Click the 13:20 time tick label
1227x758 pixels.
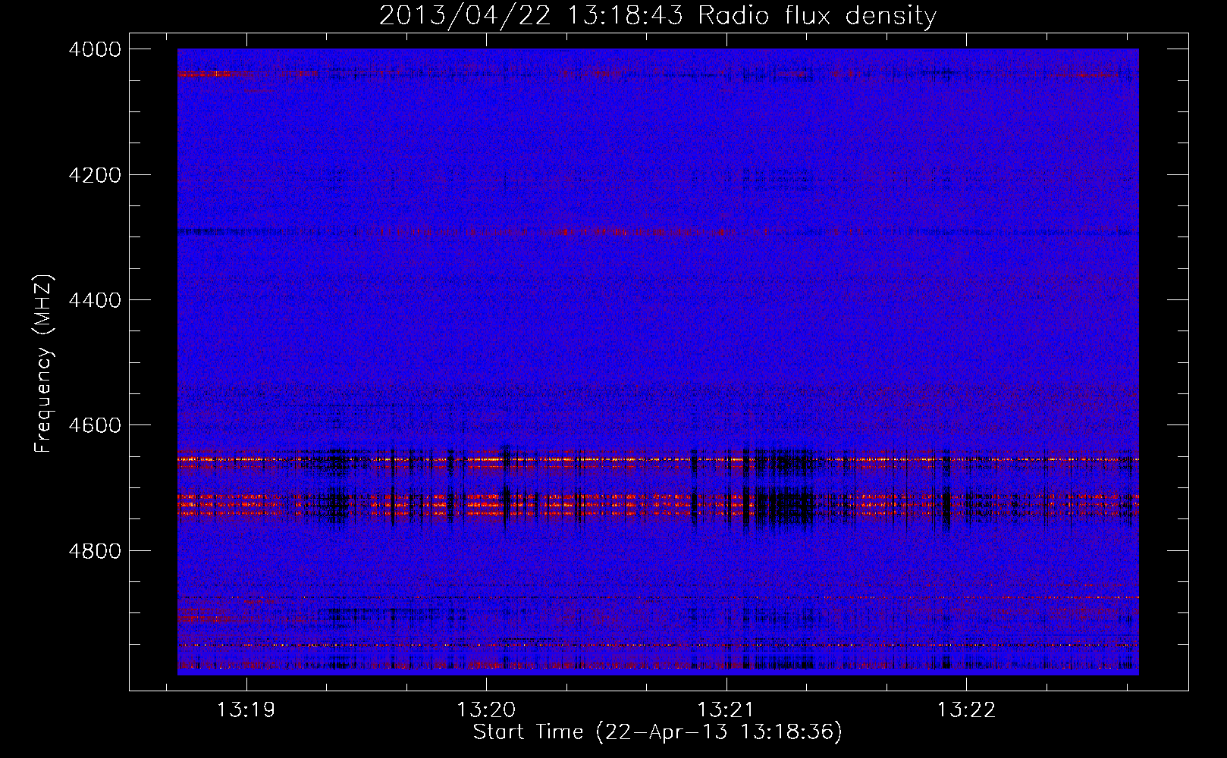click(486, 710)
